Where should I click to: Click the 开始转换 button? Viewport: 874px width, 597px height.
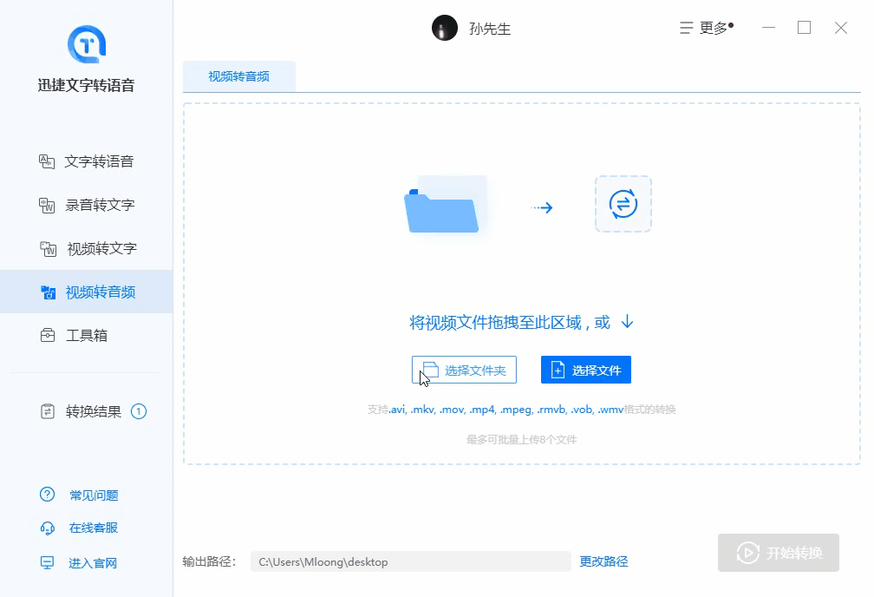point(778,553)
